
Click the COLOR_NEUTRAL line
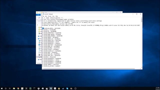pyautogui.click(x=51, y=48)
